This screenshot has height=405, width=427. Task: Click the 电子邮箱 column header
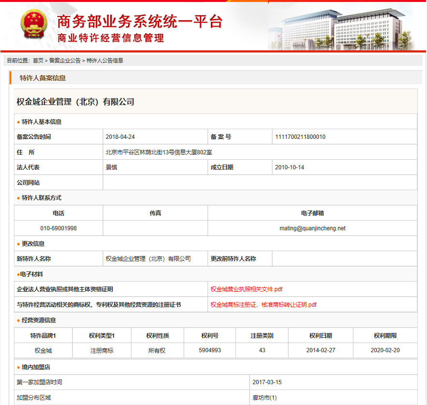[x=312, y=213]
